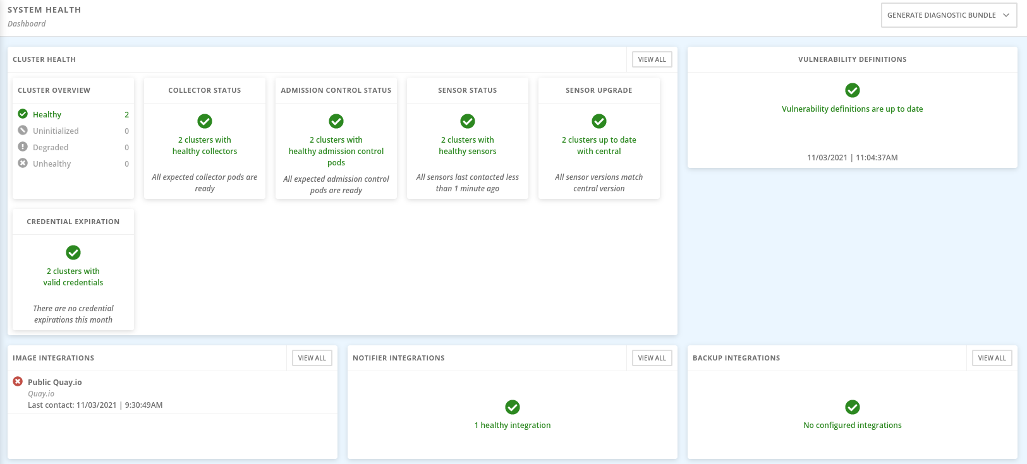
Task: Click the Backup Integrations checkmark icon
Action: point(853,407)
